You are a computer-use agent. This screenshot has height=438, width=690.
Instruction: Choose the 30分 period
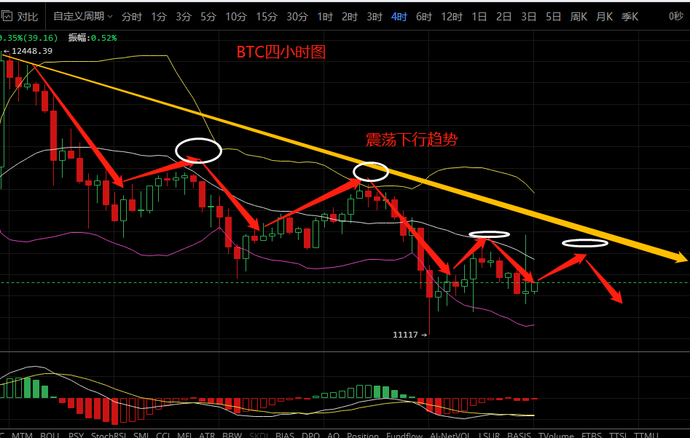tap(297, 17)
